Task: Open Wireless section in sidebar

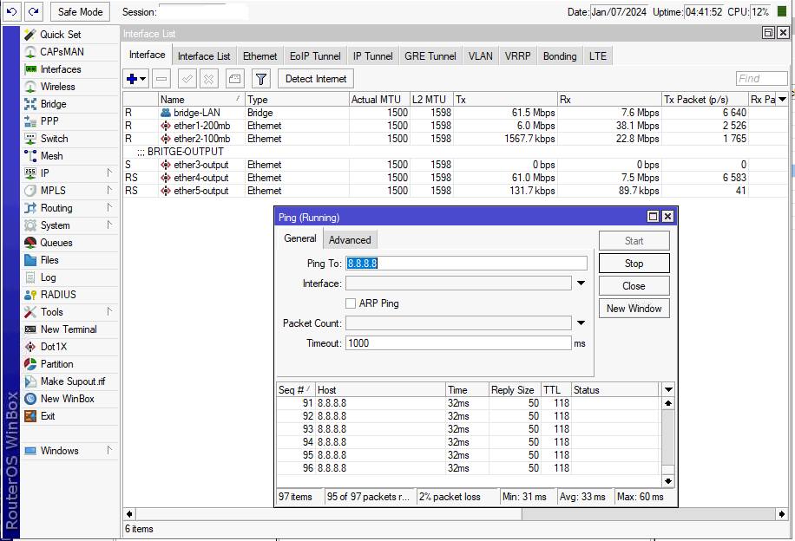Action: (57, 87)
